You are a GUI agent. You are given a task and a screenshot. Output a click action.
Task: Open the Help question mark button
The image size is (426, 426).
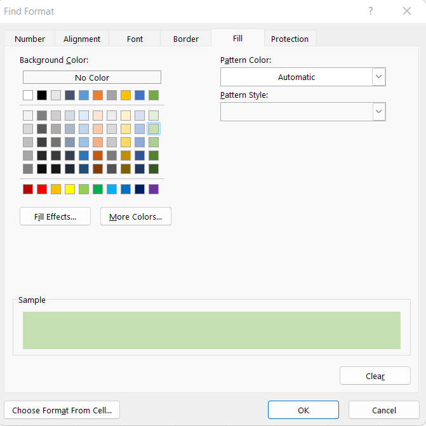click(x=371, y=11)
